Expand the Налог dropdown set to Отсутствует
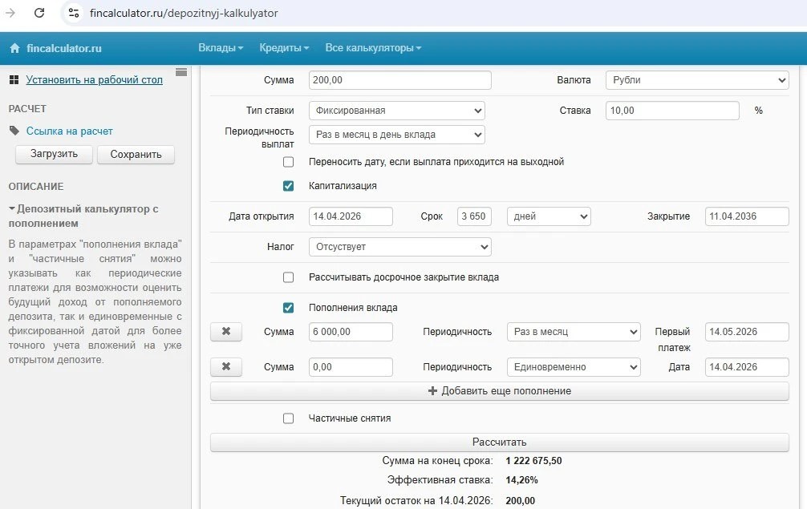 [399, 247]
